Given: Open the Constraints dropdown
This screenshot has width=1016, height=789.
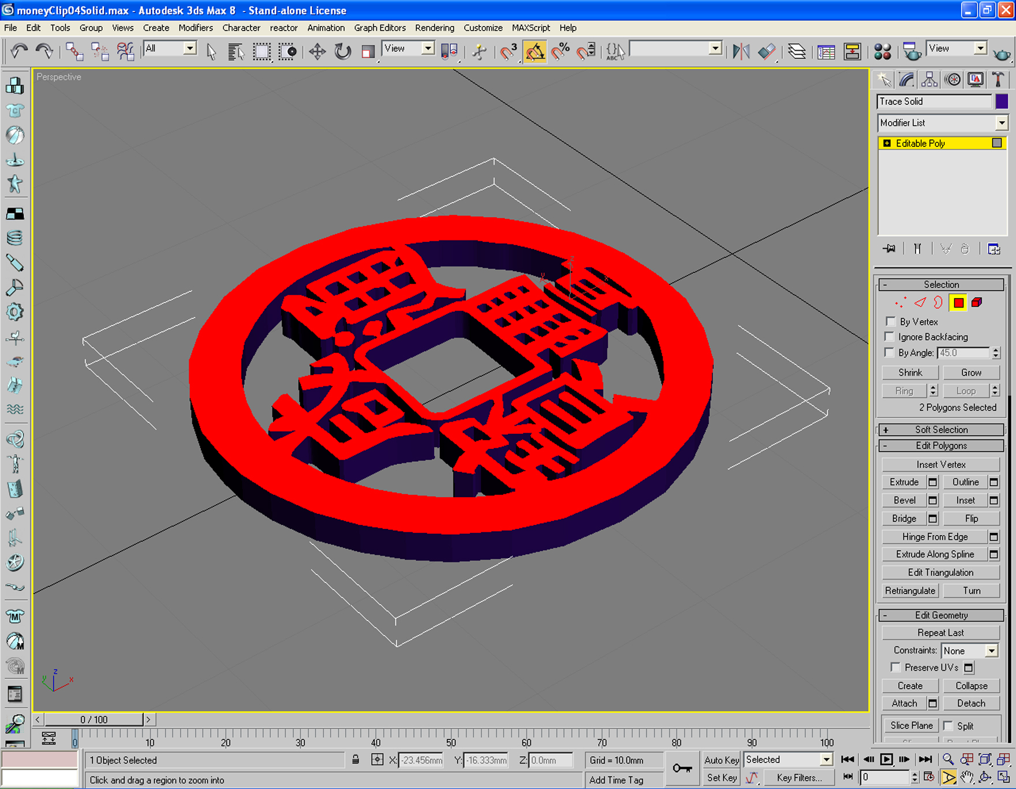Looking at the screenshot, I should [969, 651].
